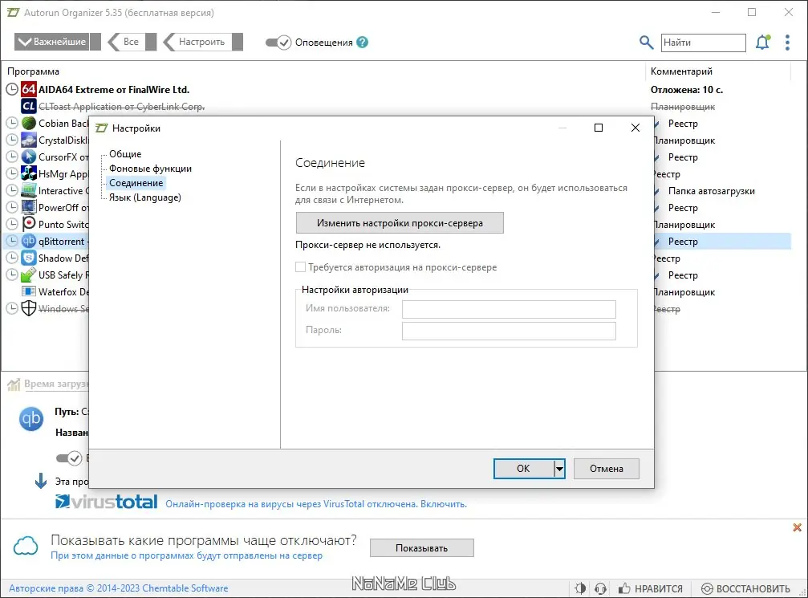
Task: Click the load time chart icon
Action: [x=14, y=384]
